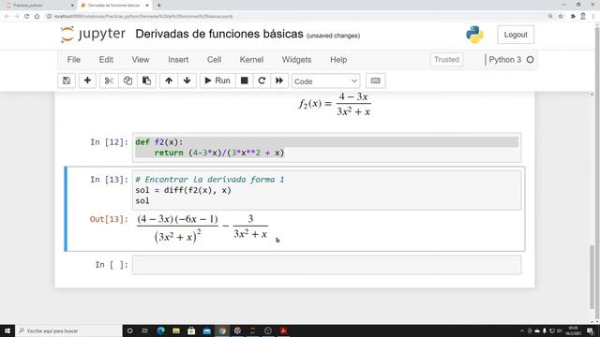Viewport: 600px width, 337px height.
Task: Close the Practicas_python browser tab
Action: [x=72, y=6]
